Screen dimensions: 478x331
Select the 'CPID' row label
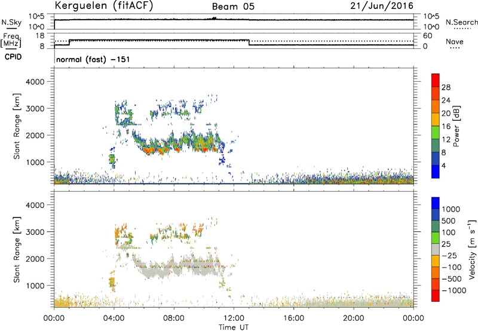tap(13, 57)
